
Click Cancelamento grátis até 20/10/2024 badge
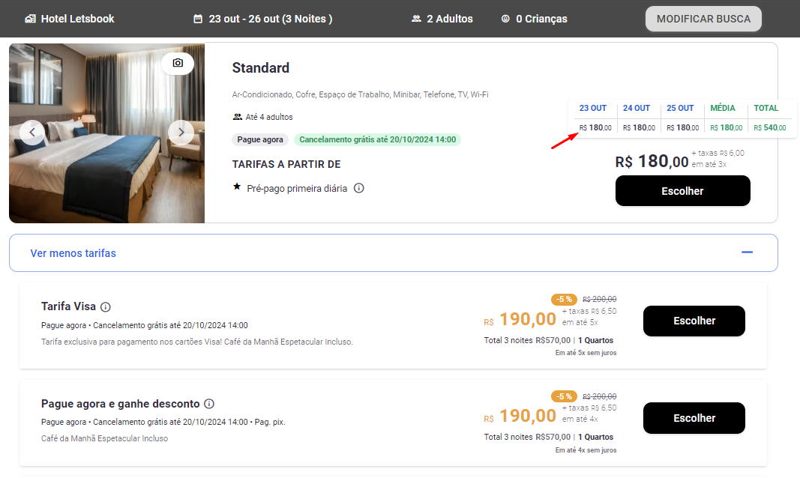(378, 139)
